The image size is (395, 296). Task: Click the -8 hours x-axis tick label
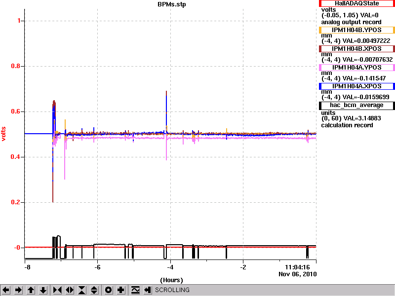pos(27,267)
